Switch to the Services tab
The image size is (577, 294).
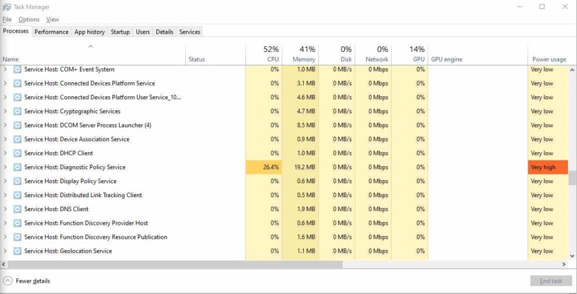pos(189,32)
